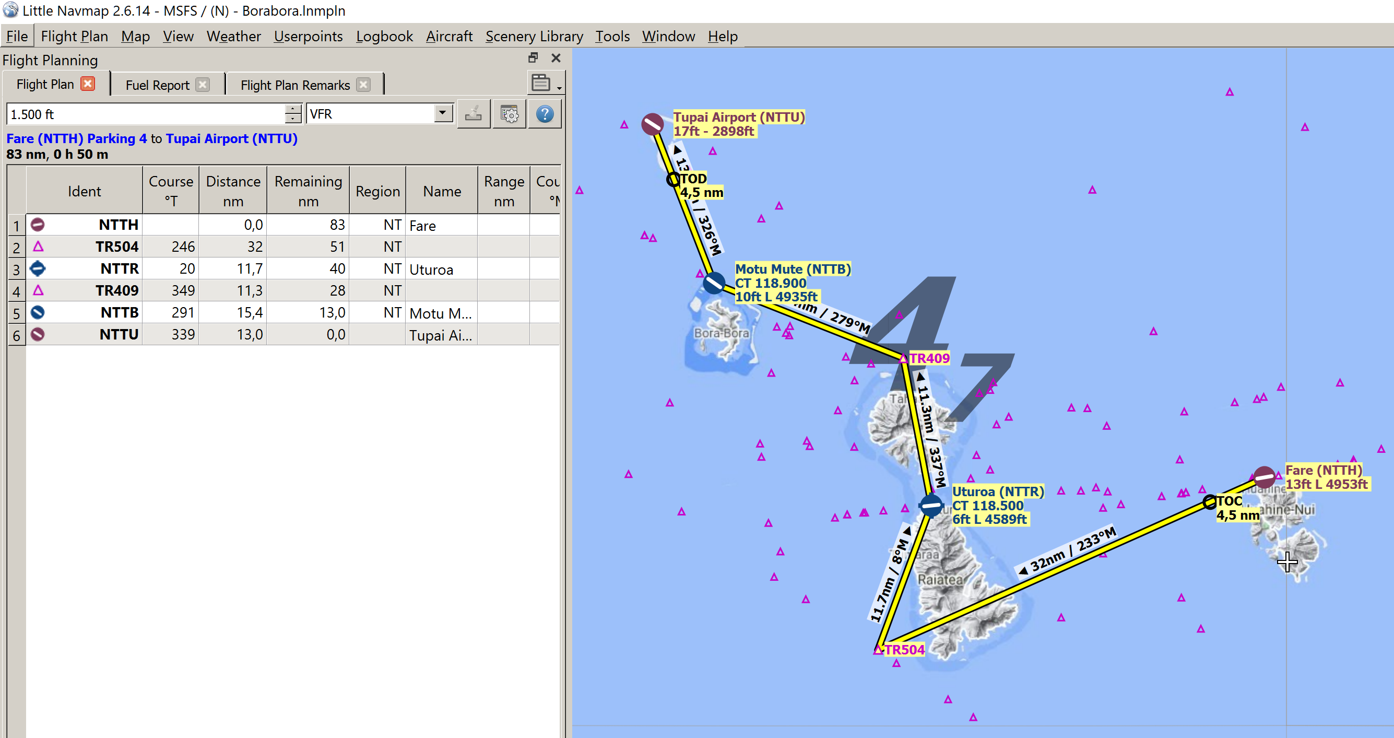The image size is (1394, 738).
Task: Open the Flight Plan menu
Action: [x=74, y=36]
